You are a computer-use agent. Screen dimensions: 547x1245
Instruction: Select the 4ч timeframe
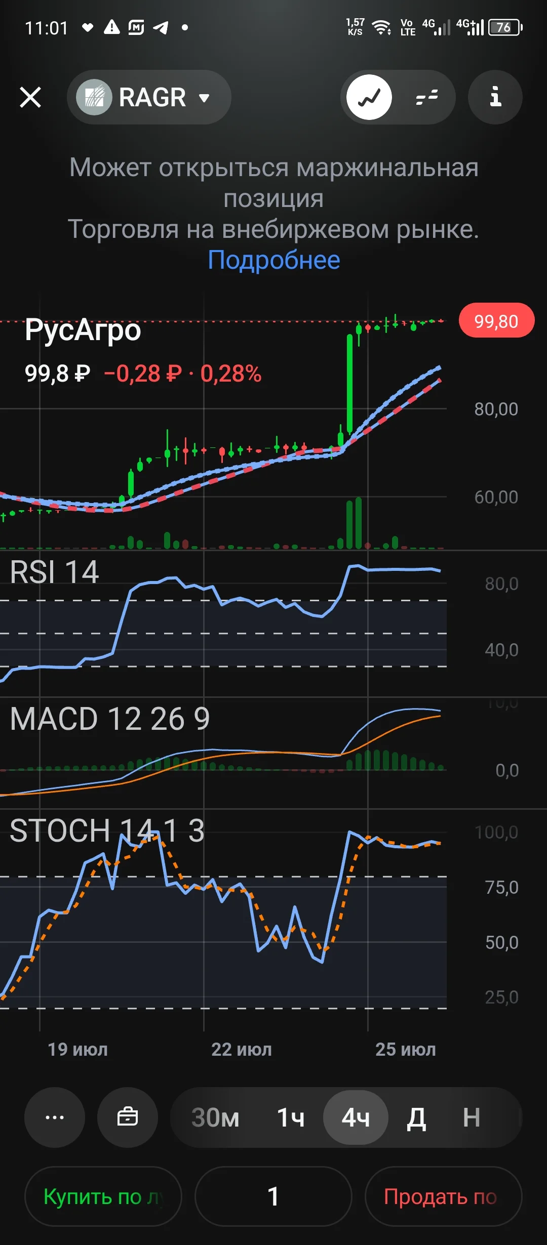356,1117
